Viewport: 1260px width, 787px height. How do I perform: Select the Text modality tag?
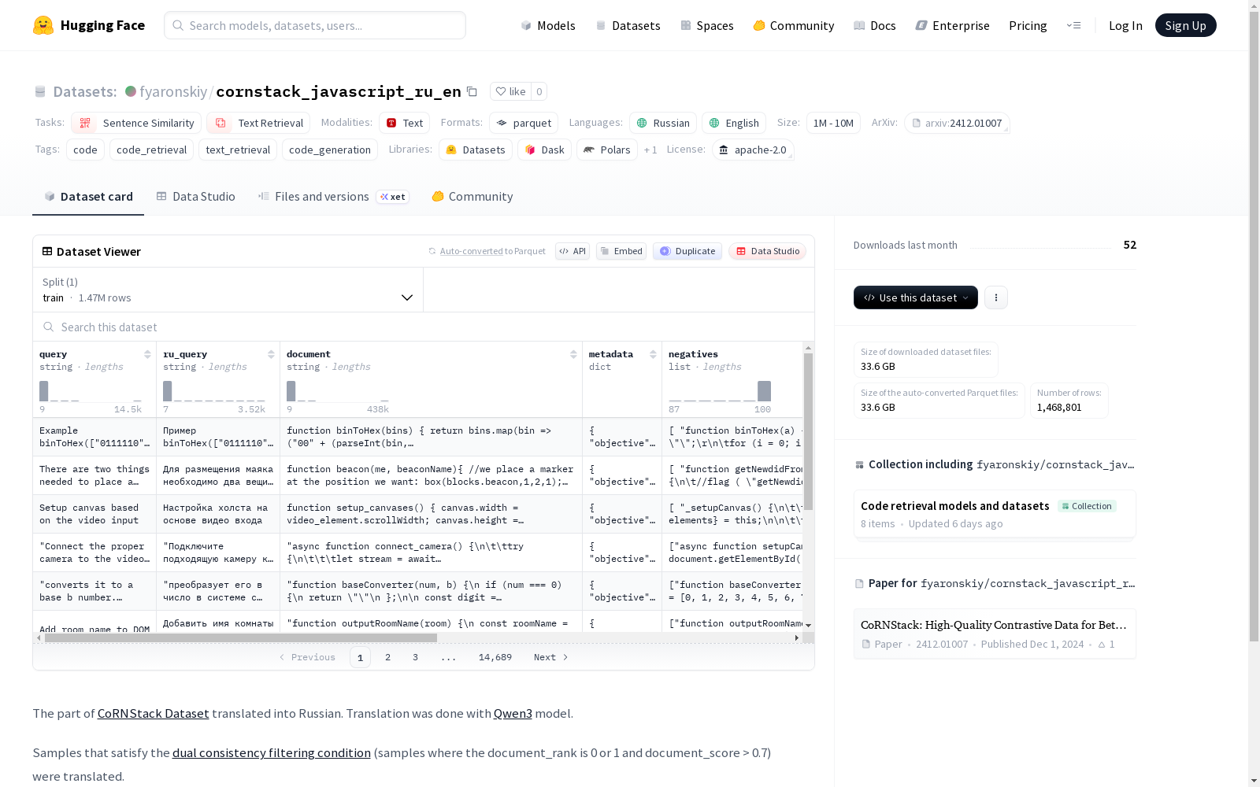(405, 123)
